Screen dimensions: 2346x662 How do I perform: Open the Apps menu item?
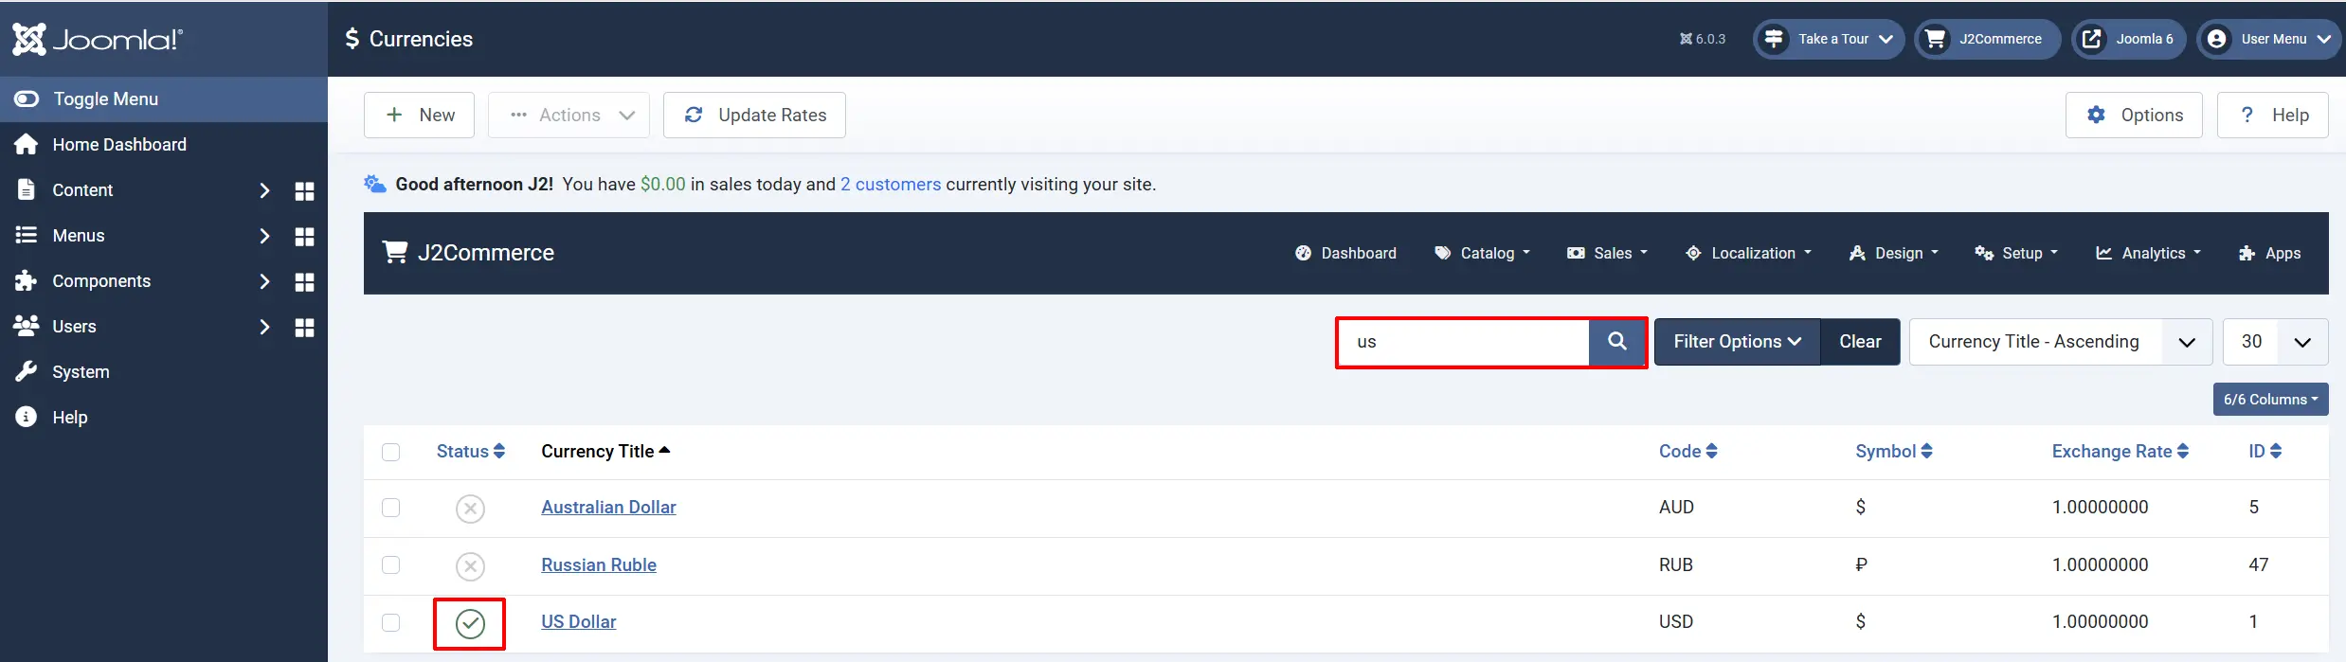pyautogui.click(x=2269, y=253)
